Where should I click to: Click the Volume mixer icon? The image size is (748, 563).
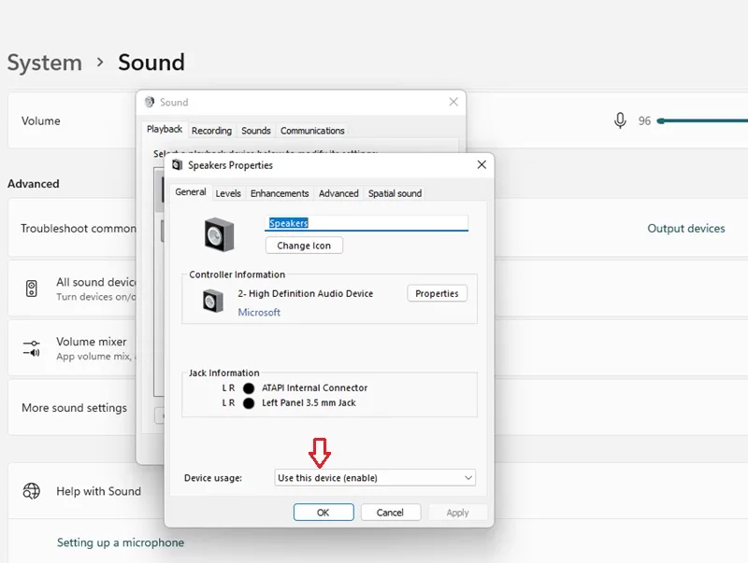click(32, 348)
